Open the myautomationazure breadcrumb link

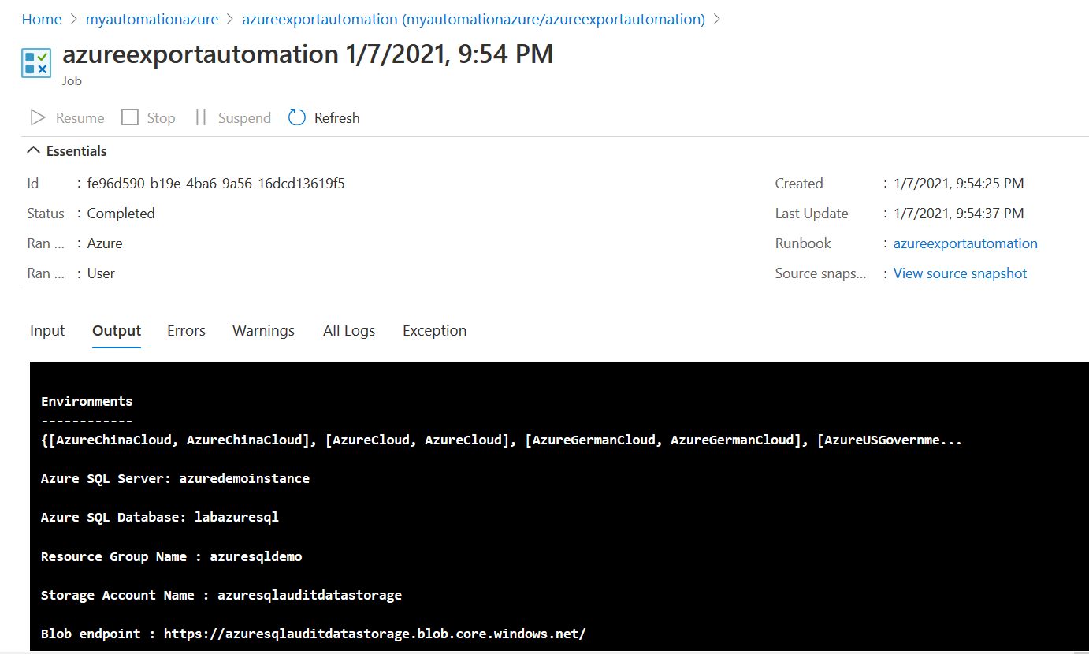click(152, 20)
